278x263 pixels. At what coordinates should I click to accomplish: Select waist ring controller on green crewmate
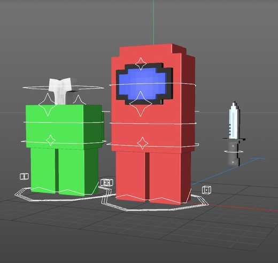click(64, 142)
